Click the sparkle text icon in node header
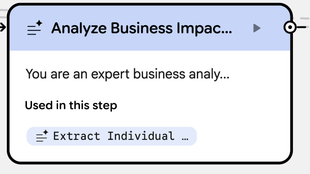Image resolution: width=310 pixels, height=174 pixels. (34, 29)
